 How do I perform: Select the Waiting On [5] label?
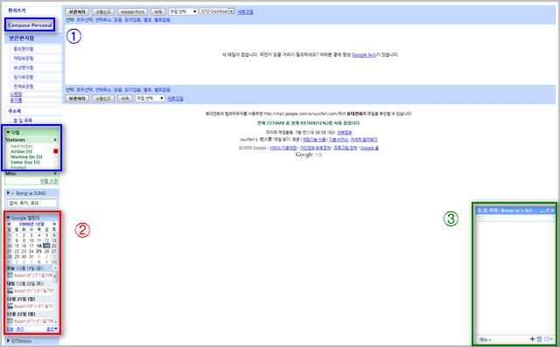[x=26, y=157]
